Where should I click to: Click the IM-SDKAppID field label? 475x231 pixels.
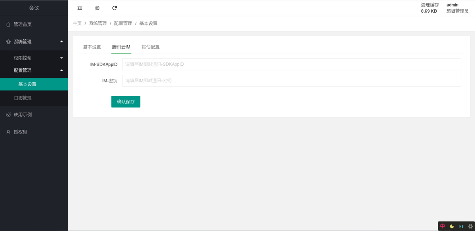coord(104,64)
